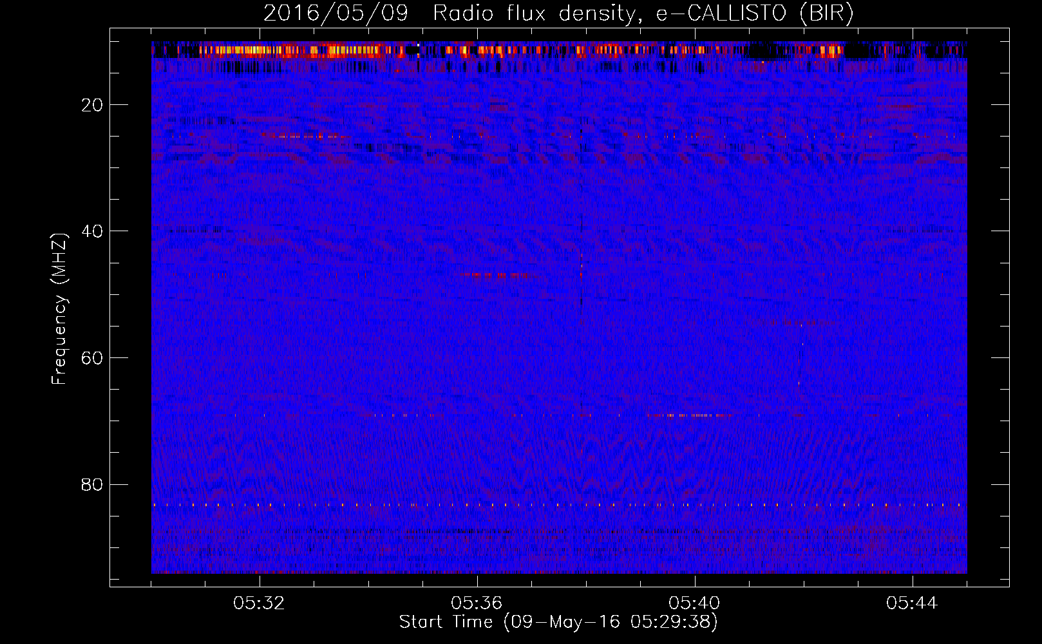The image size is (1042, 644).
Task: Click the 05:44 time tick label
Action: point(913,603)
